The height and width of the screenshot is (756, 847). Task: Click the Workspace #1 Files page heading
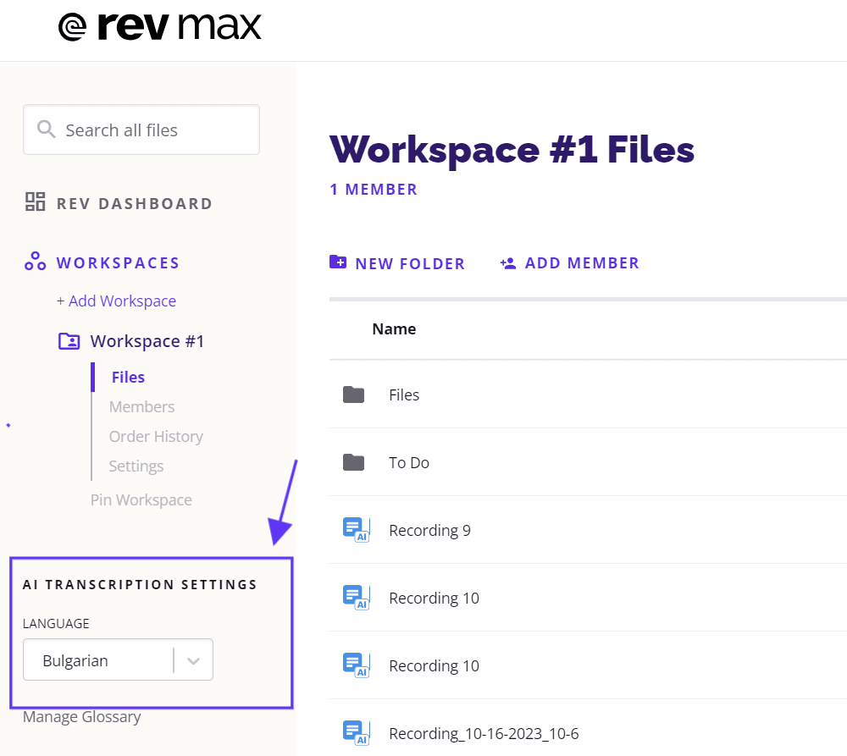pos(512,150)
